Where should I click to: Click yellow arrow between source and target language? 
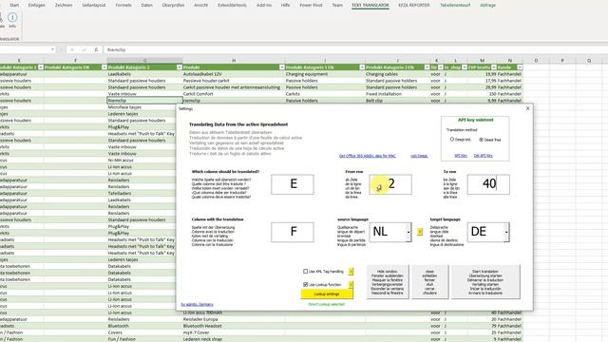(x=420, y=232)
